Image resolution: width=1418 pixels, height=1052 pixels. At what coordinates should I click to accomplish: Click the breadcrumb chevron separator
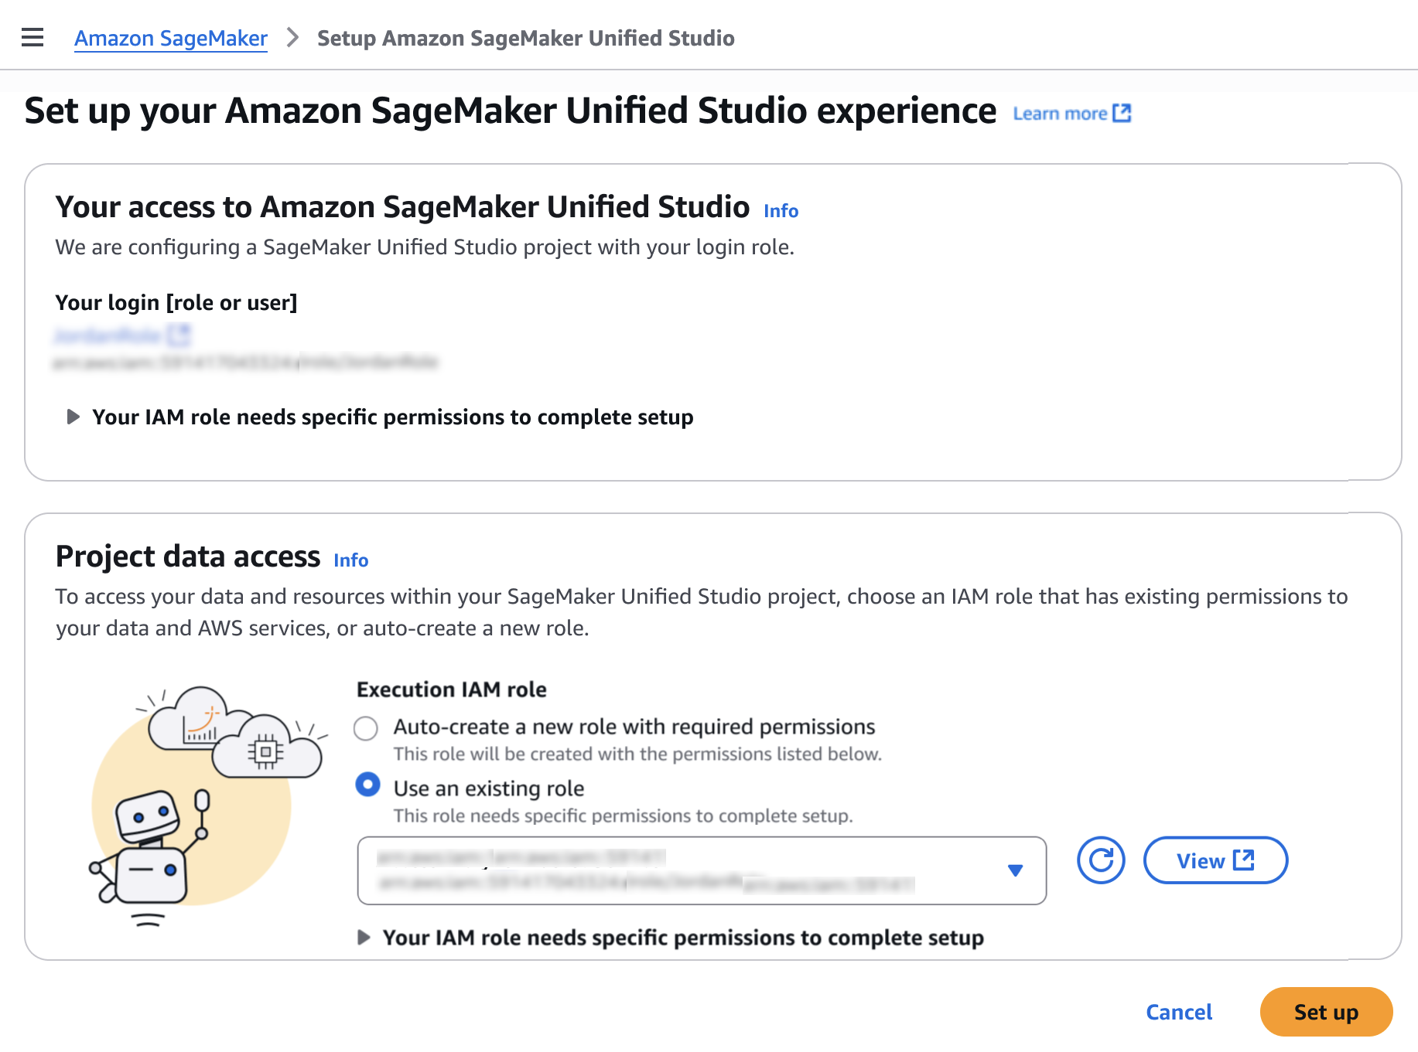click(x=292, y=37)
